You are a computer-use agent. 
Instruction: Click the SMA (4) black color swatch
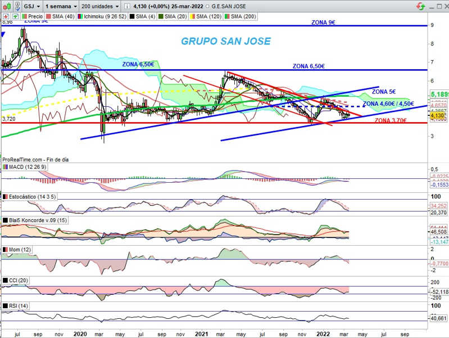tap(132, 16)
